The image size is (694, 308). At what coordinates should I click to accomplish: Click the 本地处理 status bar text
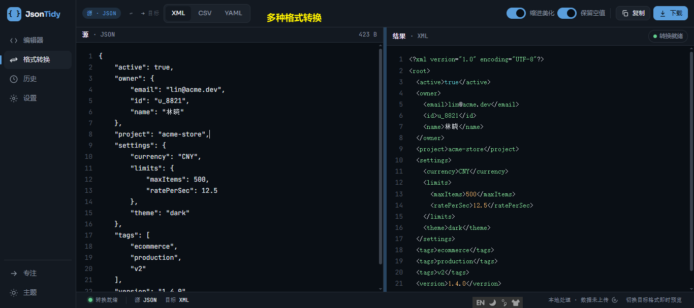(x=559, y=300)
